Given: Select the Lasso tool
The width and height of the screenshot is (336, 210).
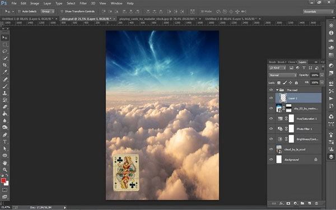Looking at the screenshot, I should [x=4, y=51].
